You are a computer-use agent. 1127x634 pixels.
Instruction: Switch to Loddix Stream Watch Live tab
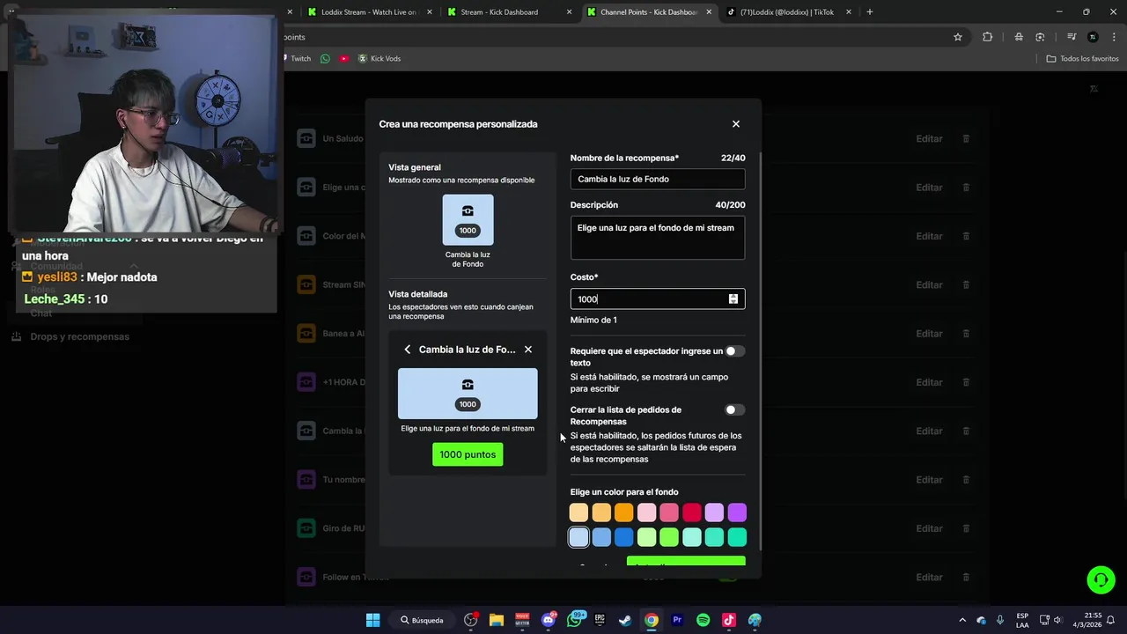click(370, 12)
